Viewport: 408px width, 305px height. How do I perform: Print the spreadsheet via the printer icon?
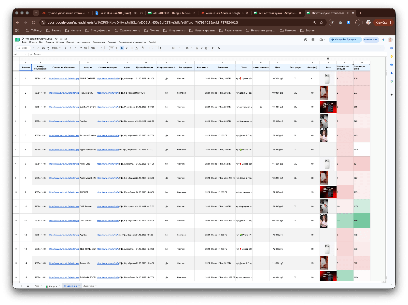tap(43, 48)
